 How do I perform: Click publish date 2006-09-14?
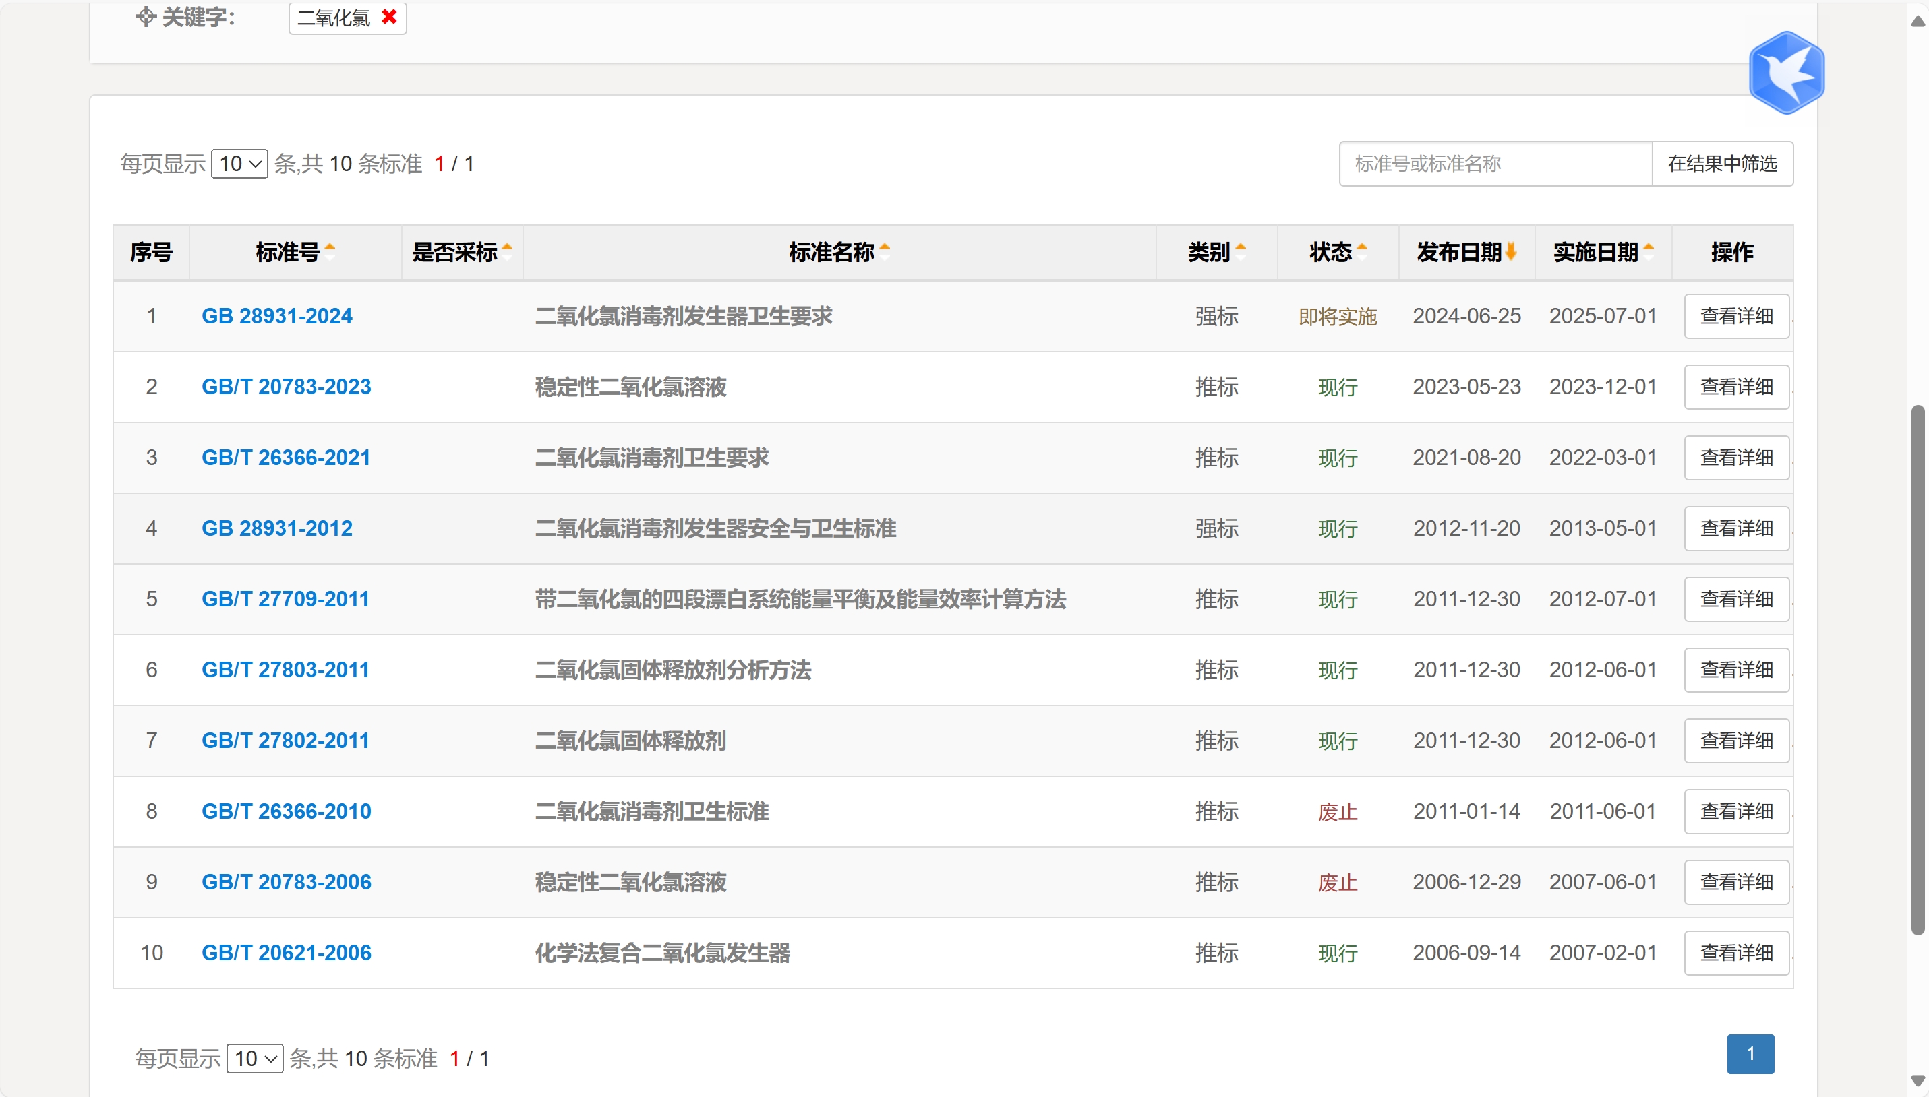pos(1466,953)
